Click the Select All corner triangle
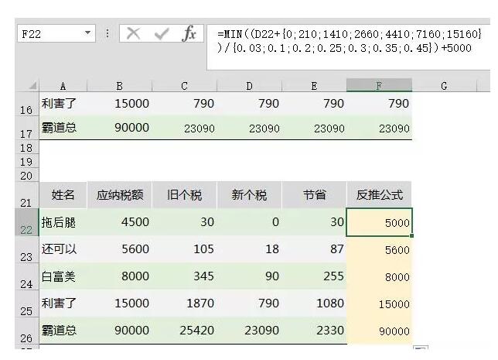Viewport: 498px width, 360px height. (32, 85)
